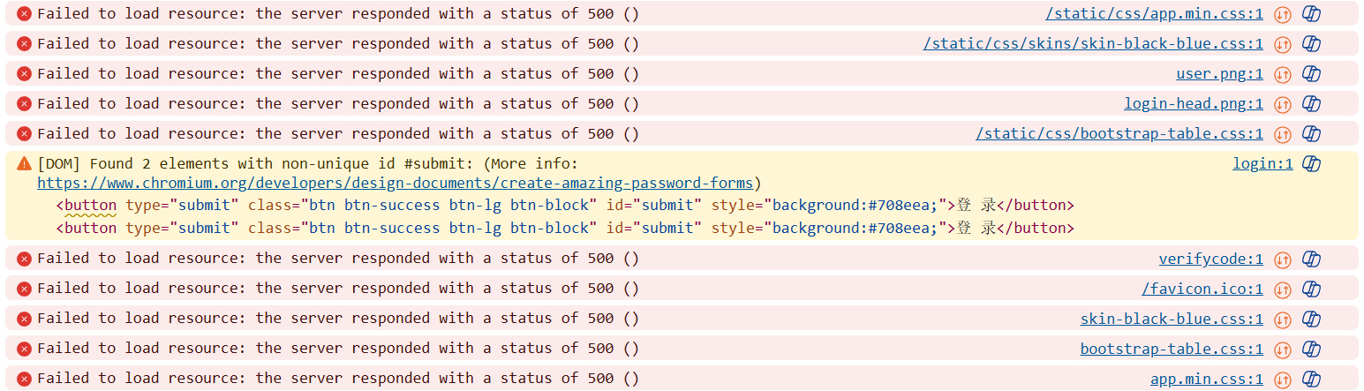Click Copilot icon next to the last app.min.css:1 link
This screenshot has width=1364, height=391.
point(1312,379)
